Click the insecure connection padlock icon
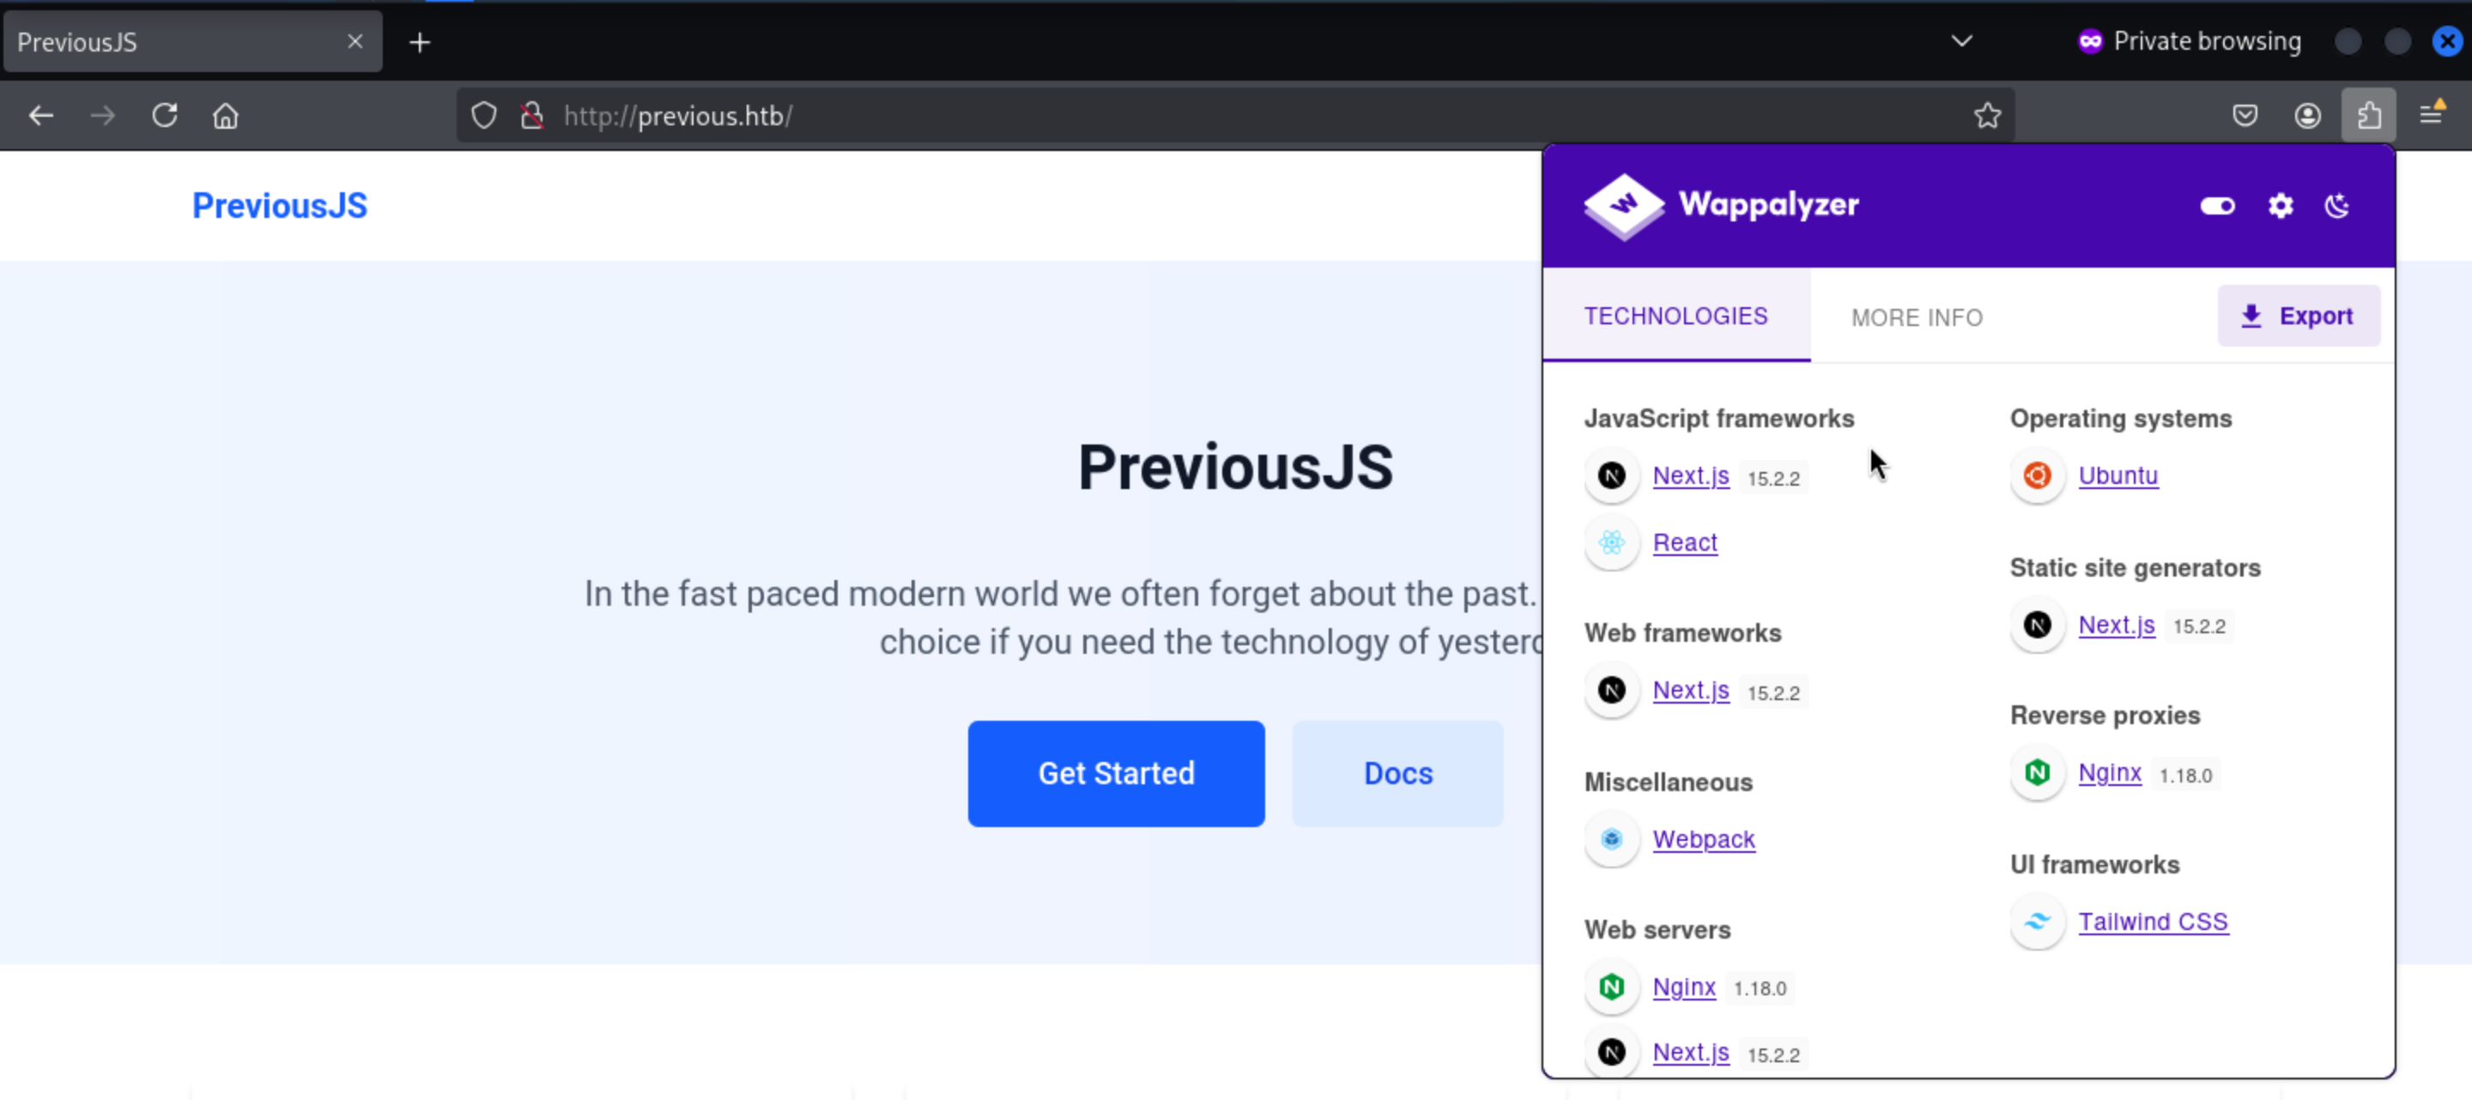Image resolution: width=2472 pixels, height=1100 pixels. [531, 116]
